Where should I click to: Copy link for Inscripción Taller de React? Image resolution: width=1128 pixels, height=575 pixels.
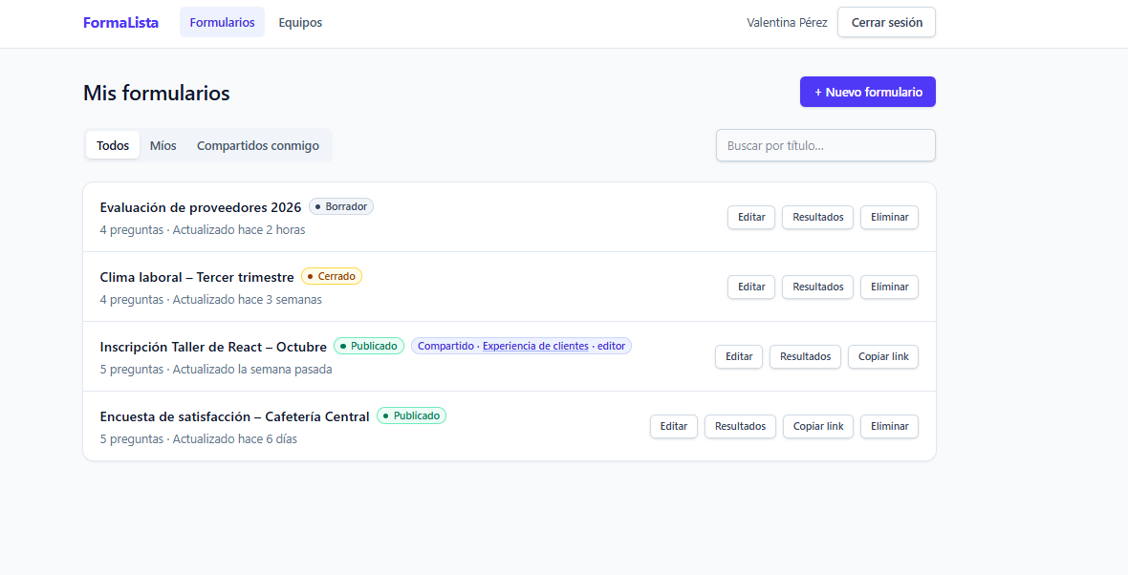(883, 356)
